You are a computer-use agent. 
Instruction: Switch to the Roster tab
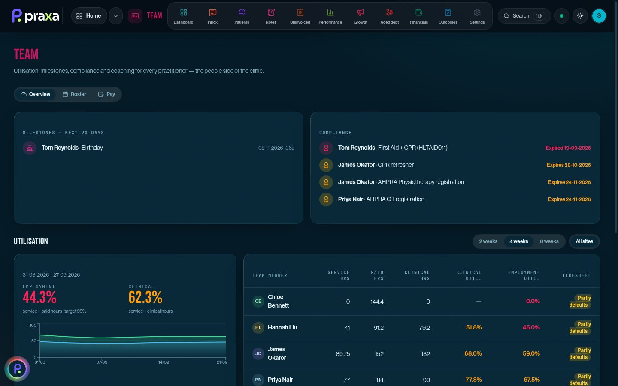[74, 94]
